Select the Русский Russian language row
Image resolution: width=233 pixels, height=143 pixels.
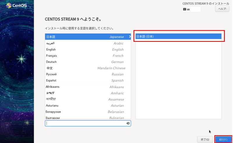click(x=88, y=74)
